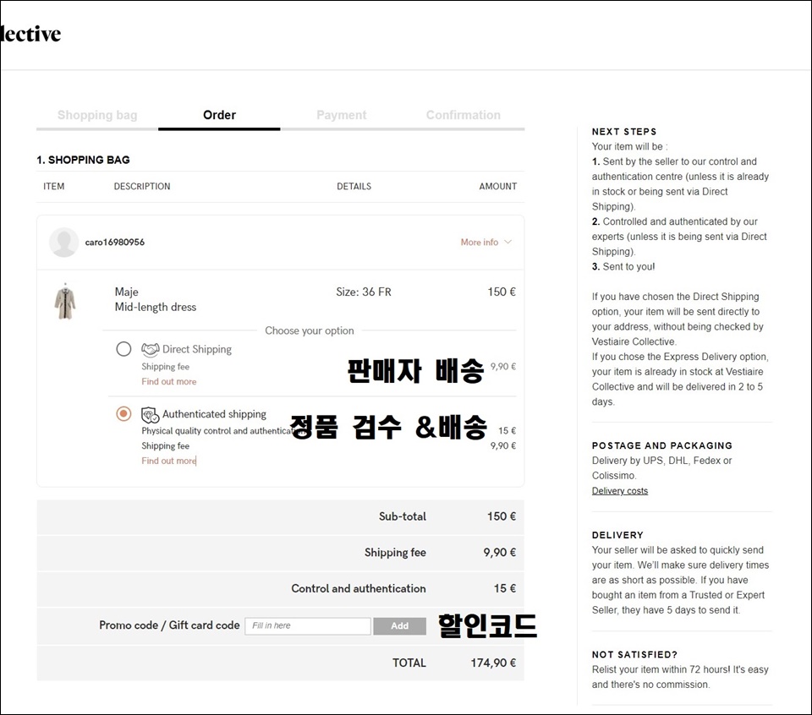Viewport: 812px width, 715px height.
Task: Click the 'NEXT STEPS' heading
Action: [624, 131]
